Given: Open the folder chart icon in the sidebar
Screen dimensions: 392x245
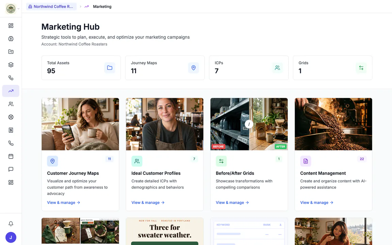Looking at the screenshot, I should (x=11, y=52).
